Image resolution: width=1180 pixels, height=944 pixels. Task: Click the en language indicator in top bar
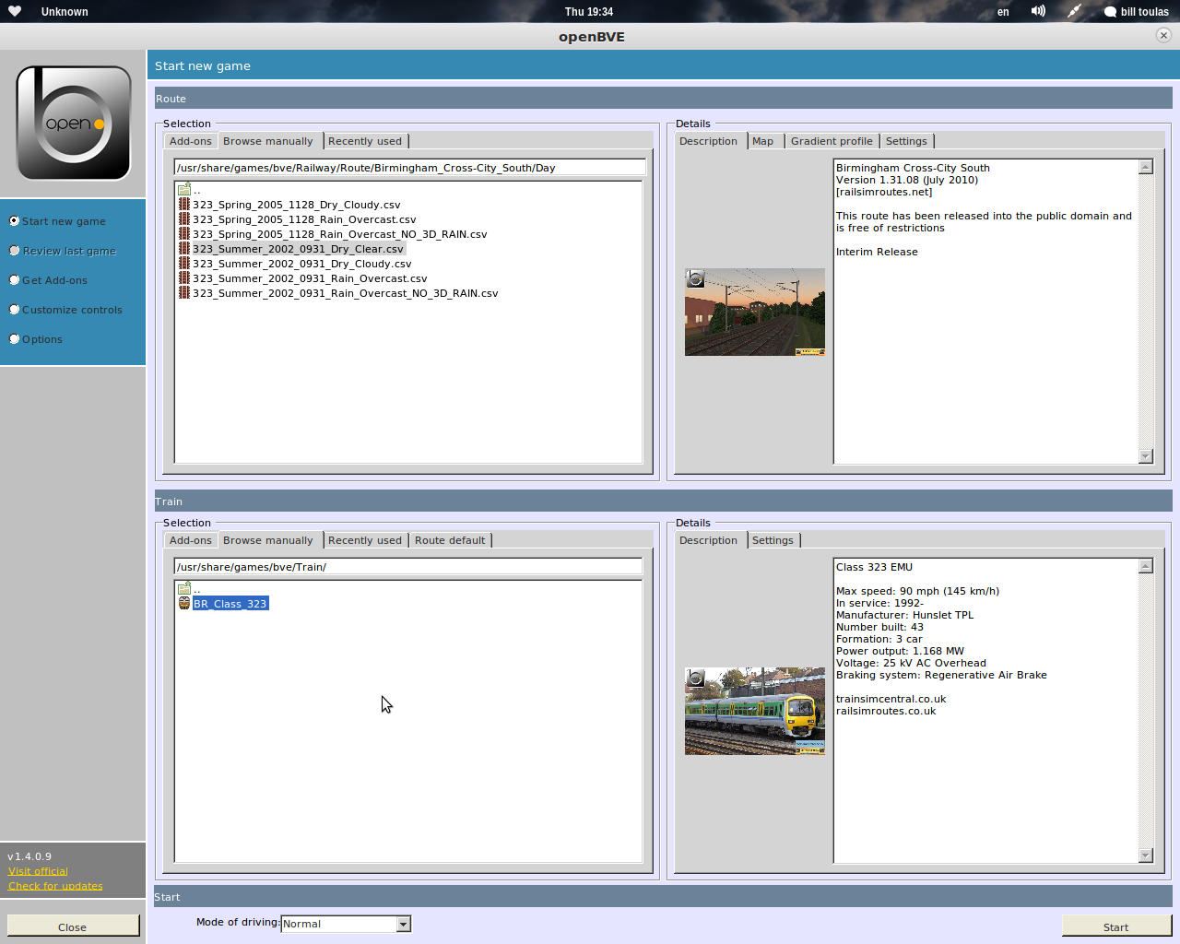point(1003,12)
